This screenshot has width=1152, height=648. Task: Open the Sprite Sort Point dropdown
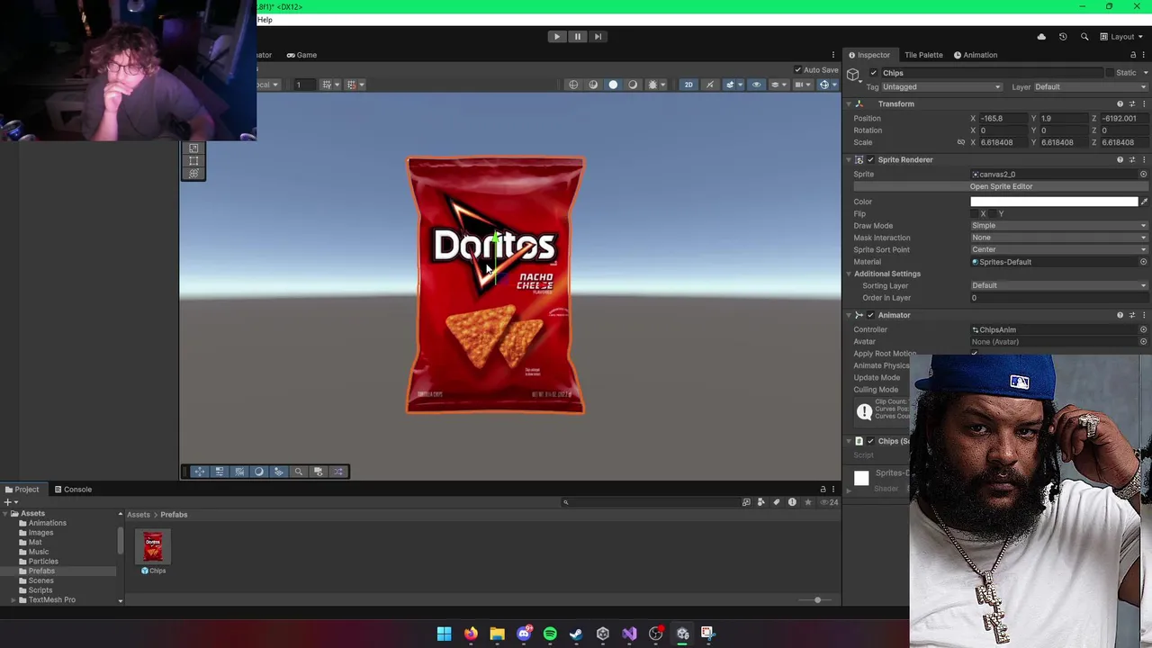1058,249
